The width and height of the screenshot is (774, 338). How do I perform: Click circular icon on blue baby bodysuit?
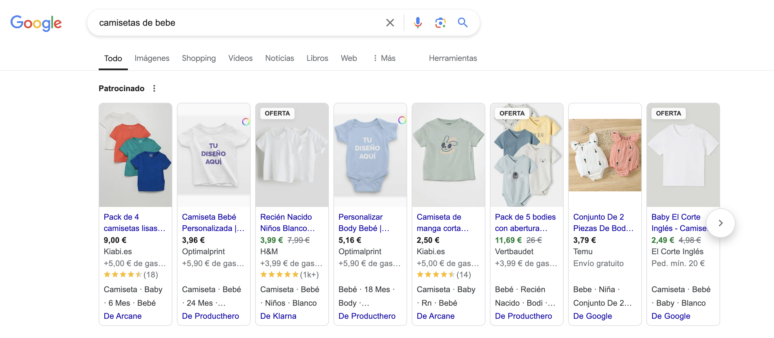[x=402, y=120]
